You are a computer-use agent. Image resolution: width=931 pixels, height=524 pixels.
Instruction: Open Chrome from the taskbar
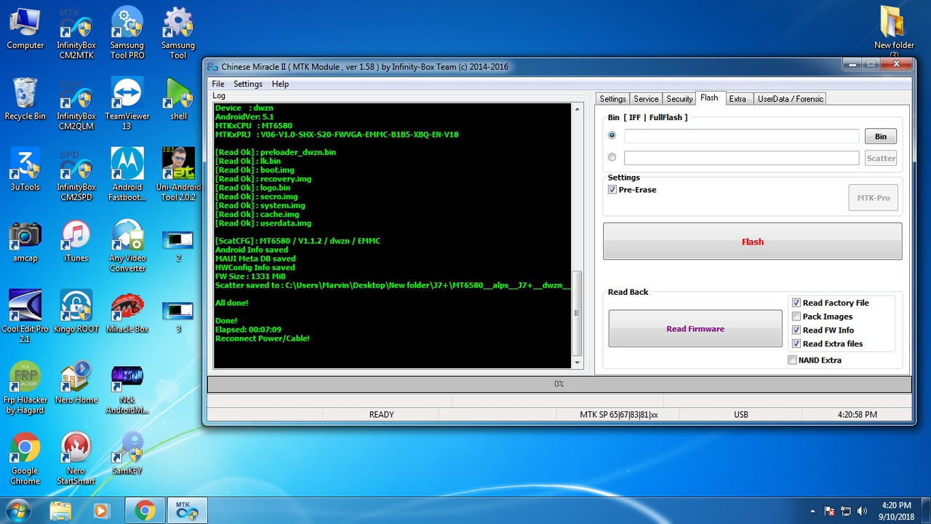pyautogui.click(x=145, y=511)
